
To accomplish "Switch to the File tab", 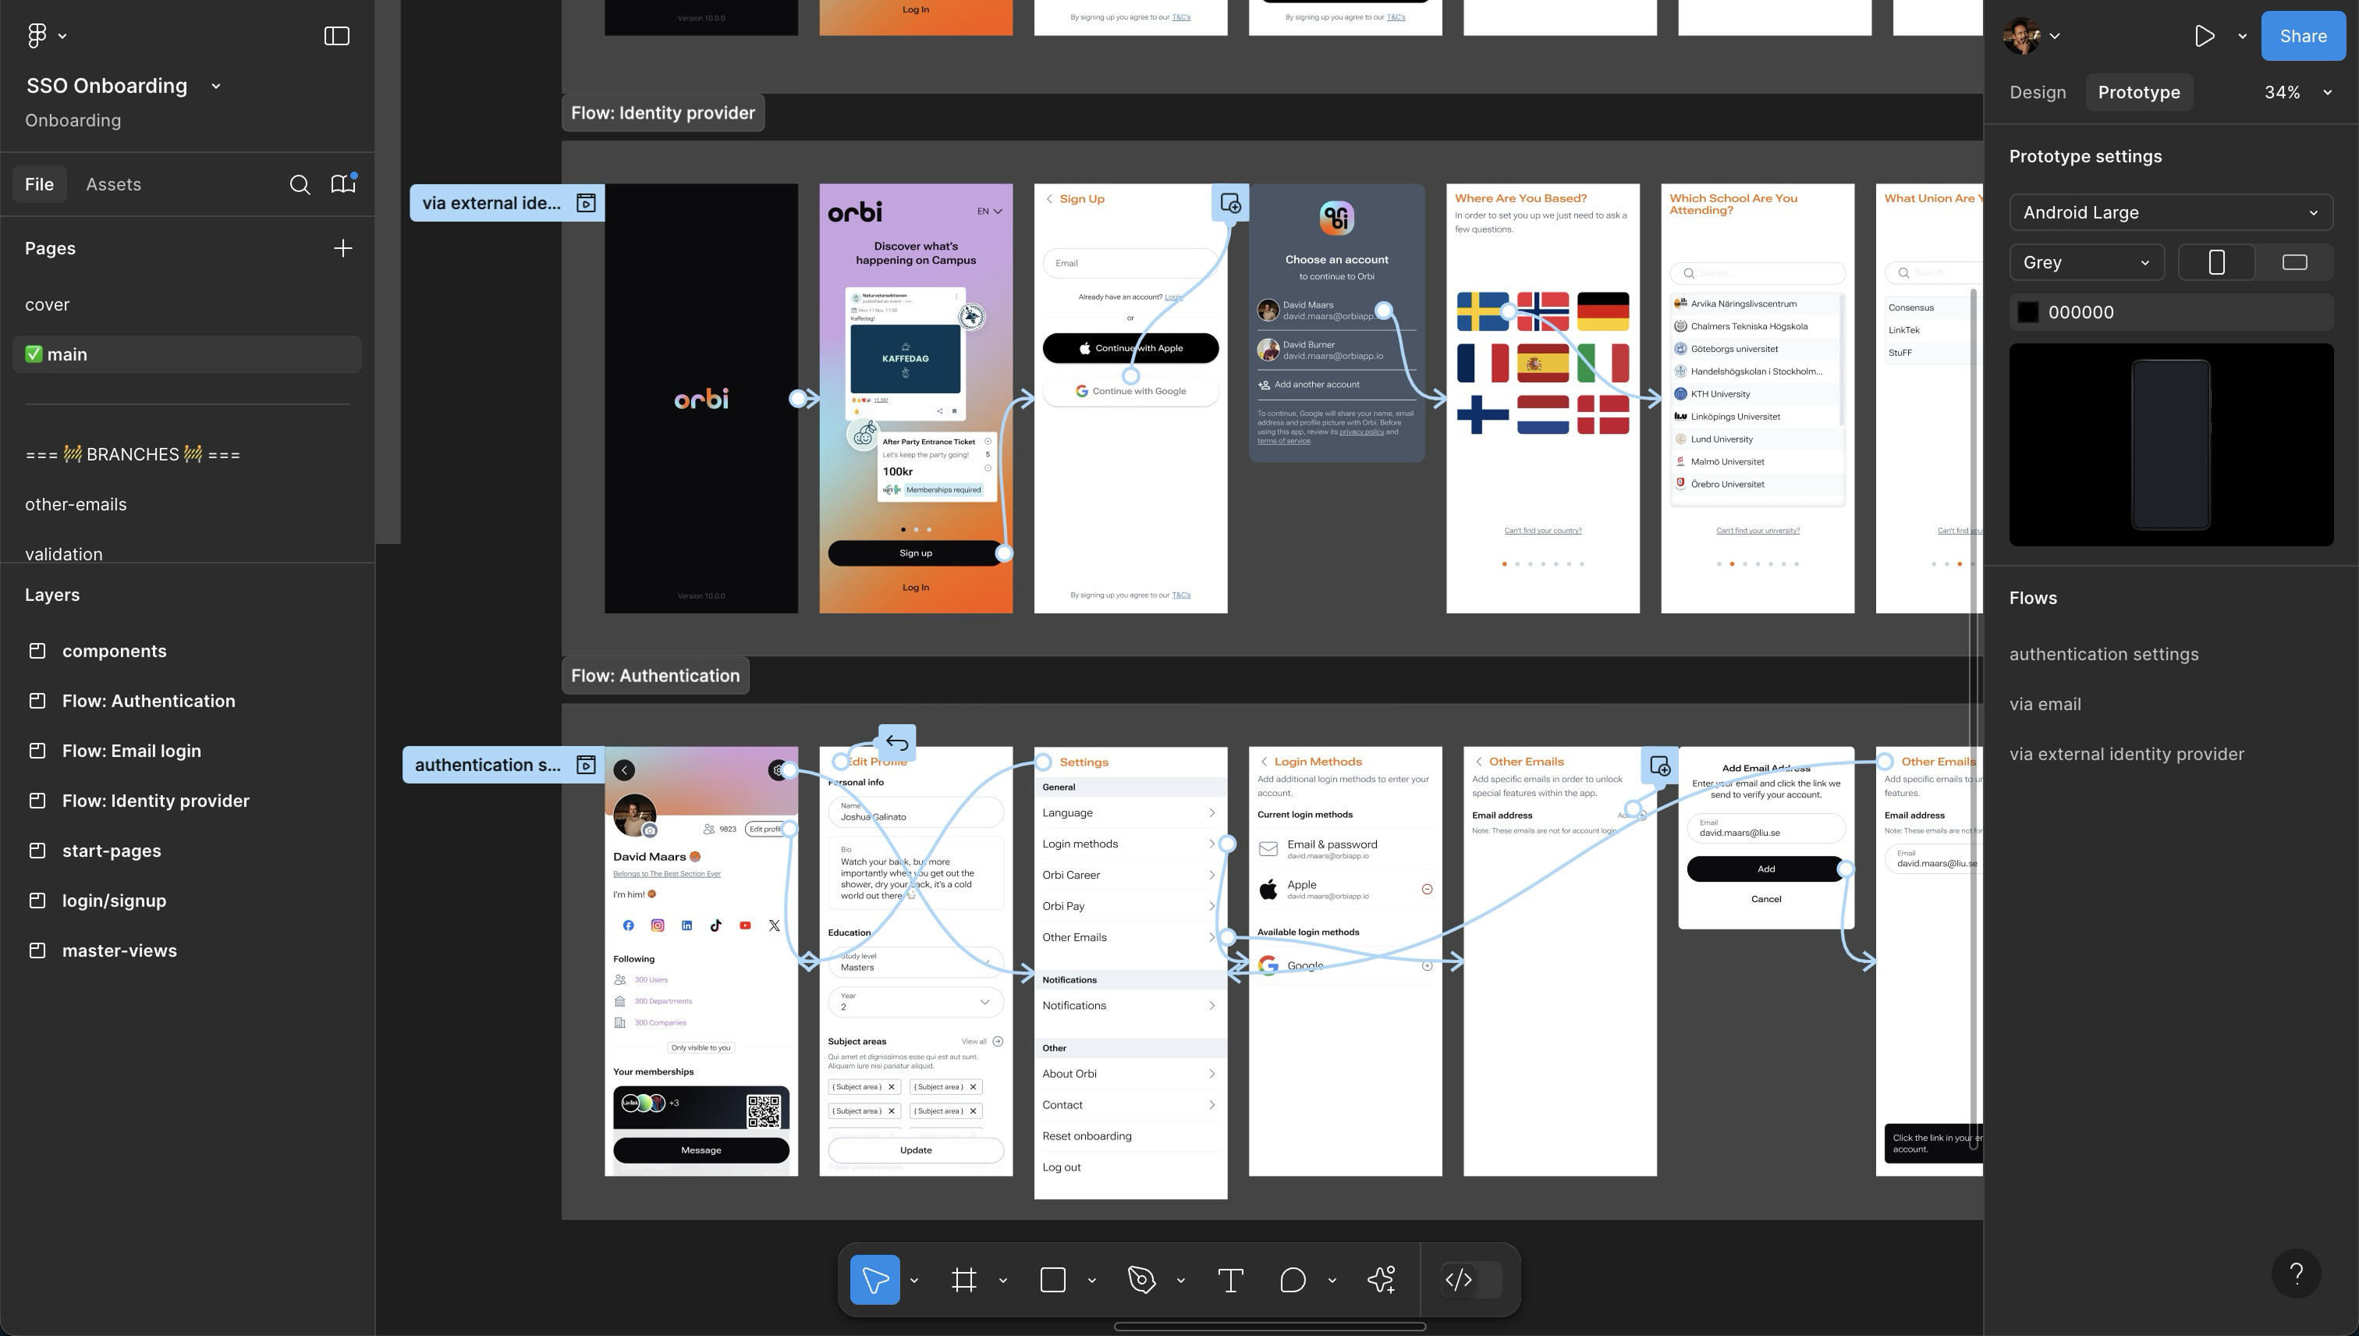I will point(40,184).
